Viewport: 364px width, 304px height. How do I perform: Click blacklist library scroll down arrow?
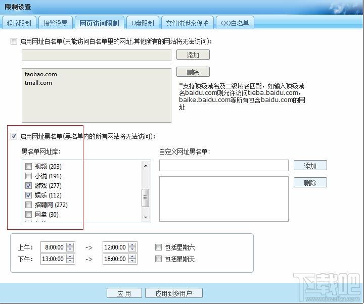coord(146,217)
